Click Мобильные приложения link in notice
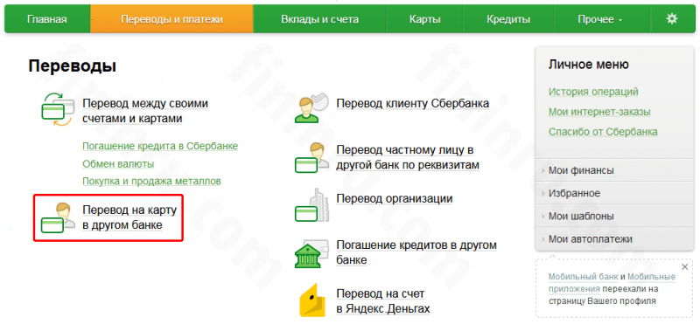This screenshot has width=700, height=324. click(x=612, y=282)
